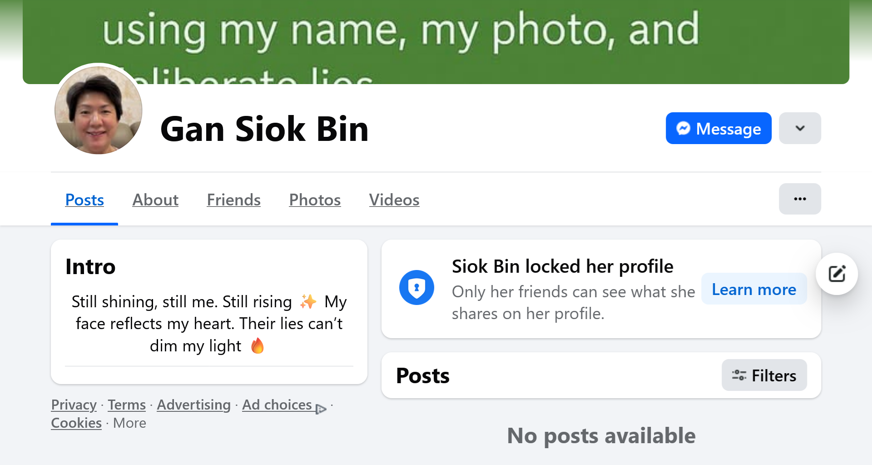The width and height of the screenshot is (872, 465).
Task: Expand the More footer menu
Action: 129,423
